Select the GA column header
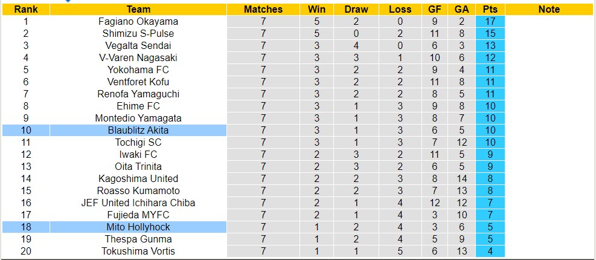The height and width of the screenshot is (260, 596). [x=461, y=9]
